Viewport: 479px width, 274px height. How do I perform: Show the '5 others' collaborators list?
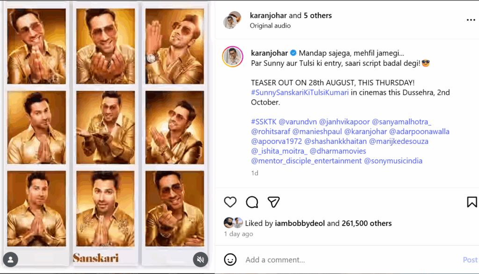pyautogui.click(x=318, y=15)
